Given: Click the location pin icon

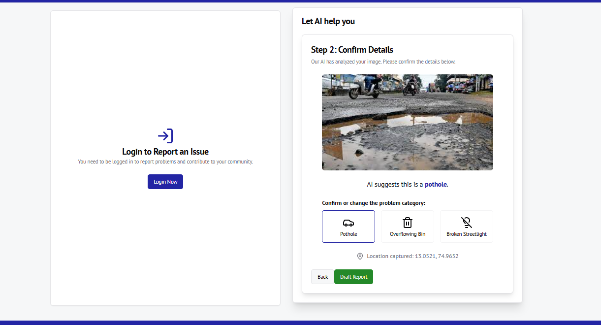Looking at the screenshot, I should tap(360, 256).
